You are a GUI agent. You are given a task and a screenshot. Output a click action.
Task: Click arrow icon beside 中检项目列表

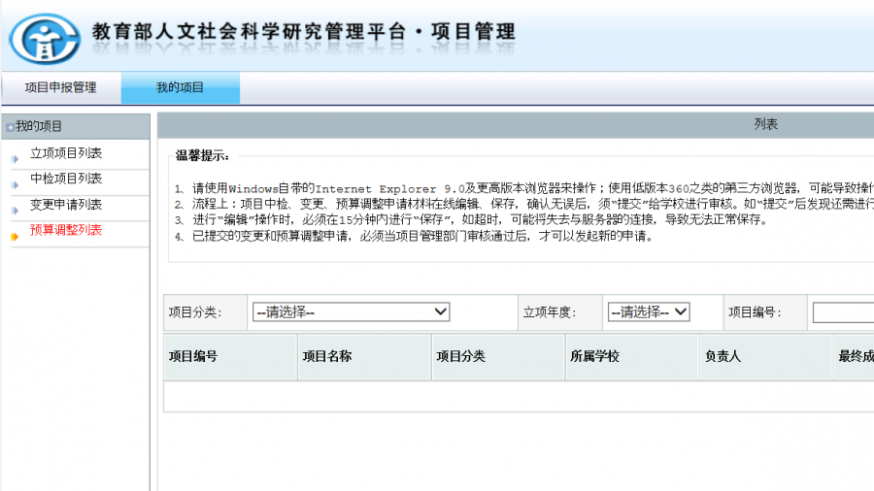point(15,184)
